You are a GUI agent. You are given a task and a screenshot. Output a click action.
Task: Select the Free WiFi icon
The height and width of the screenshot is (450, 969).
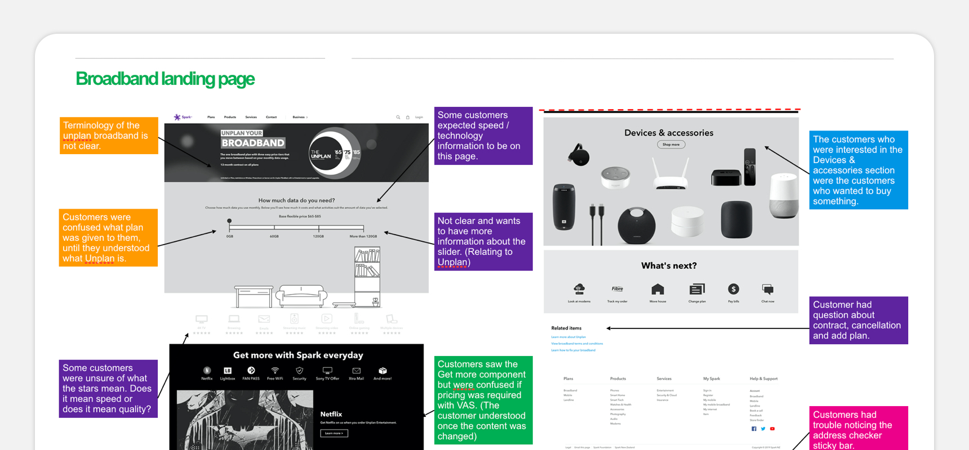tap(275, 371)
